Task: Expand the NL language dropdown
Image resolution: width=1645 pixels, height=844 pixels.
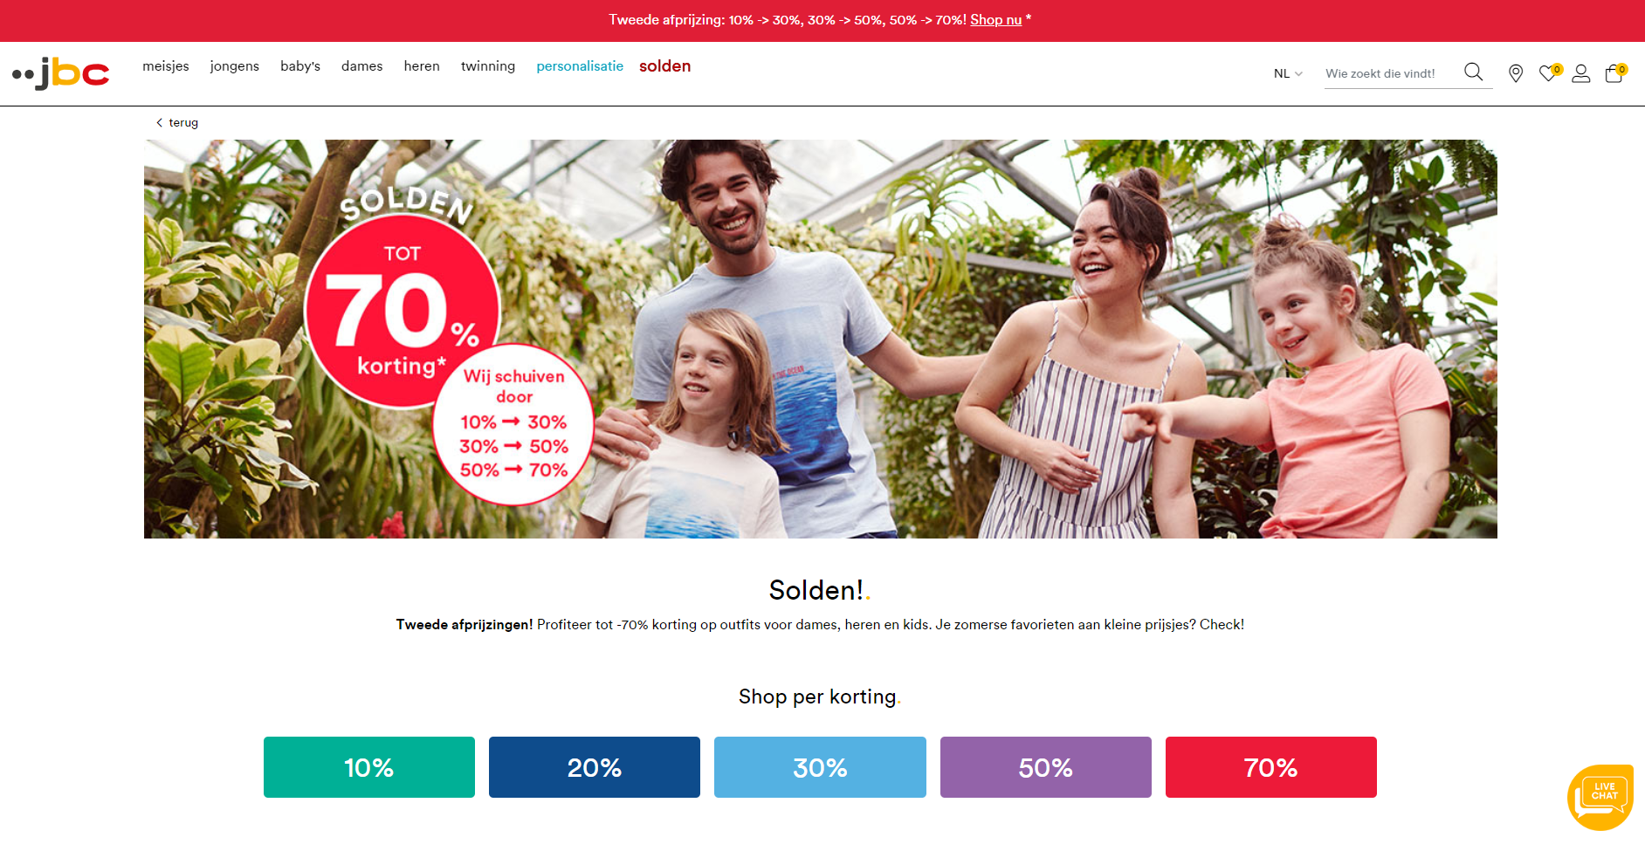Action: tap(1288, 73)
